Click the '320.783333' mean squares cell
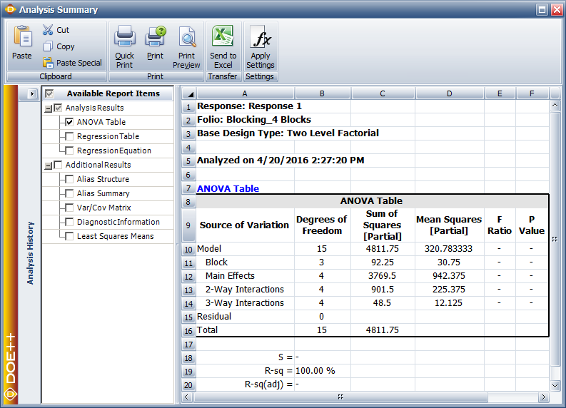This screenshot has height=408, width=566. [449, 249]
